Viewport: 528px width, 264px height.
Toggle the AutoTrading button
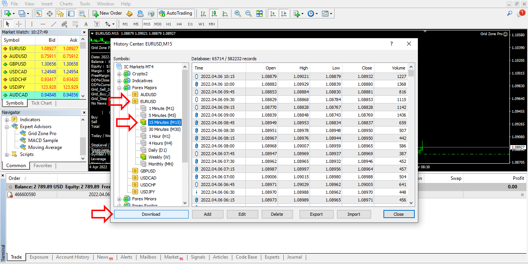coord(175,13)
